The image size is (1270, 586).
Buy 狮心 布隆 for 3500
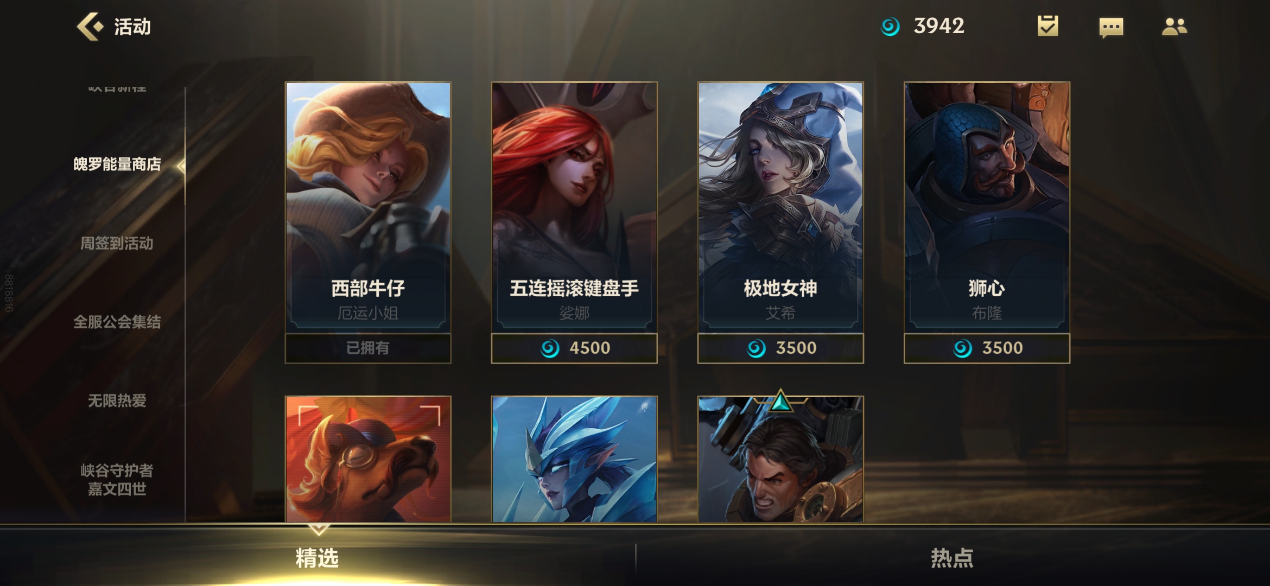coord(987,348)
